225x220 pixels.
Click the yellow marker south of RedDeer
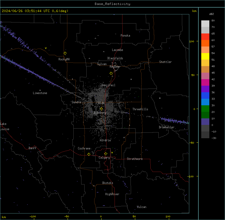coord(111,73)
